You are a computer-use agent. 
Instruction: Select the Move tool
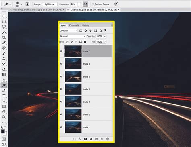point(4,16)
